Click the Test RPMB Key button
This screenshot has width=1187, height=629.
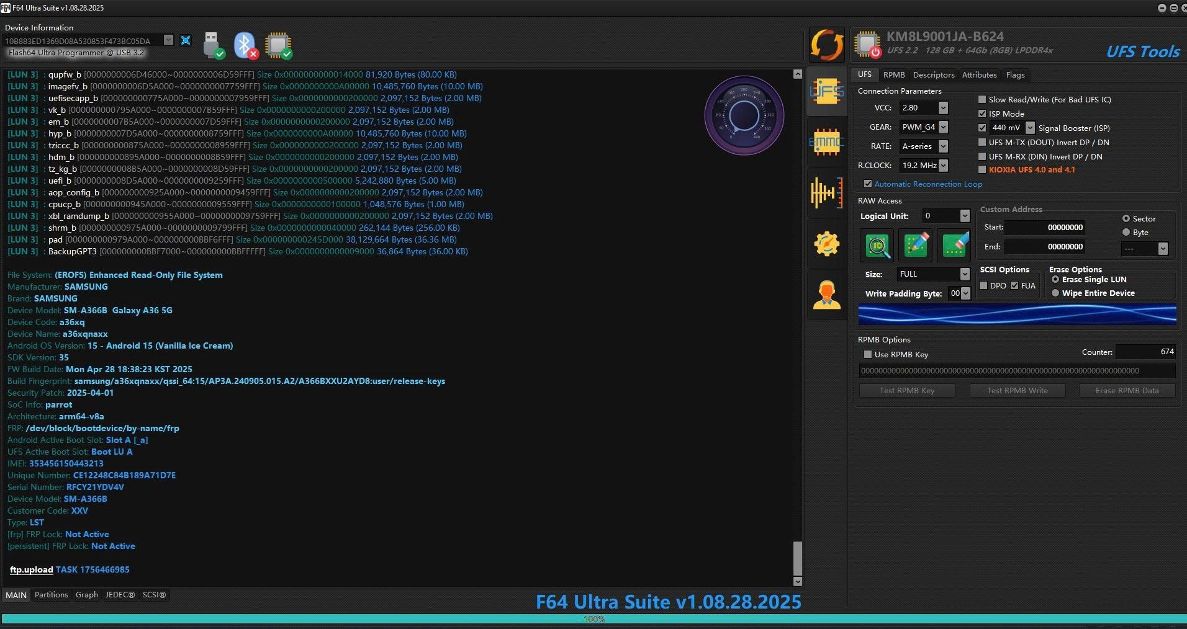click(x=906, y=390)
